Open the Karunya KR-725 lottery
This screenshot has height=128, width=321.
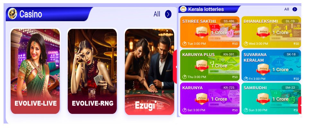(210, 98)
